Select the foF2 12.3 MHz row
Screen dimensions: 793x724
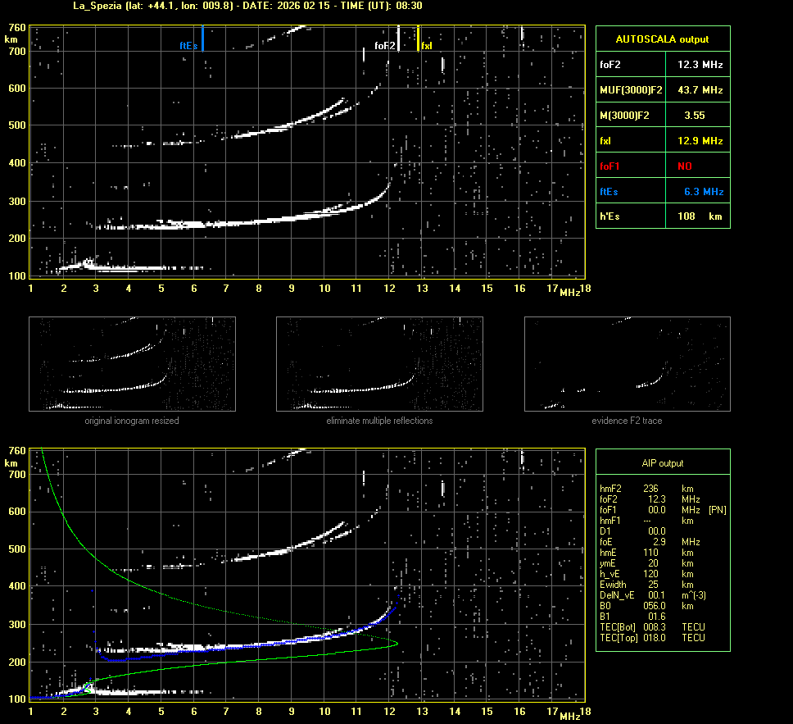(x=662, y=64)
